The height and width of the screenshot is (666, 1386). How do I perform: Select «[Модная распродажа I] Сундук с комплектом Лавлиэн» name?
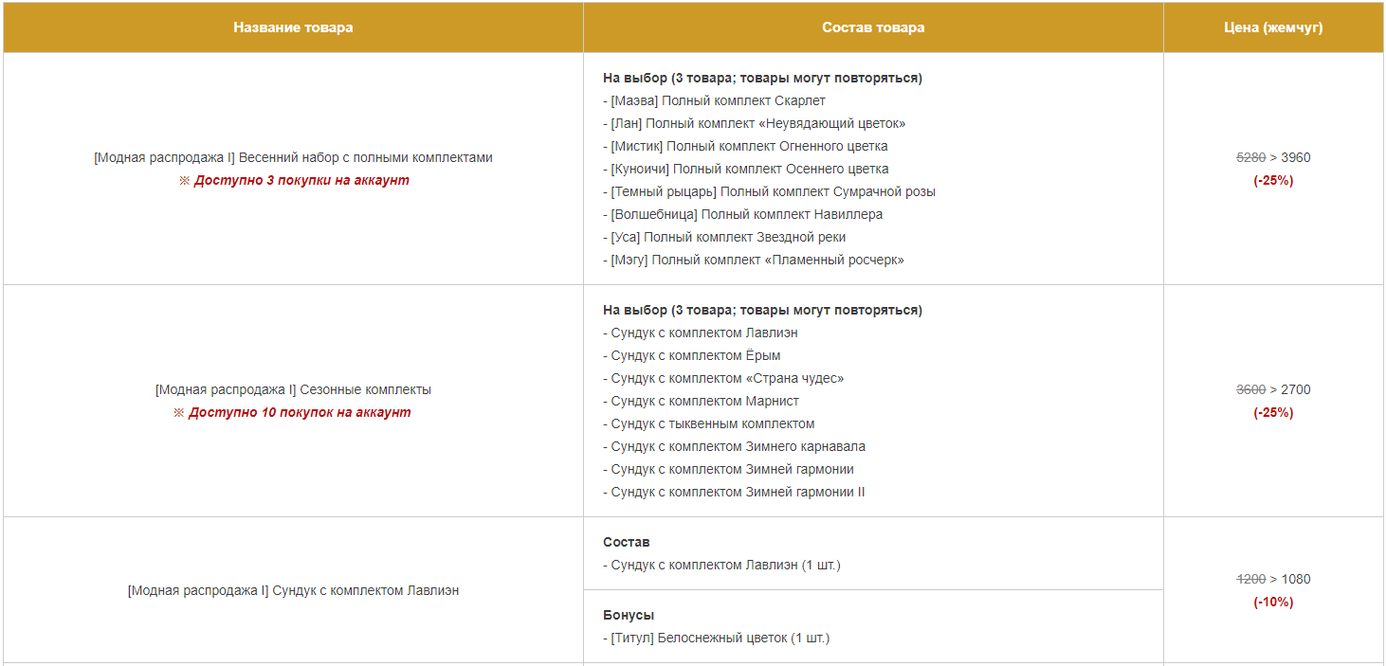pos(293,590)
